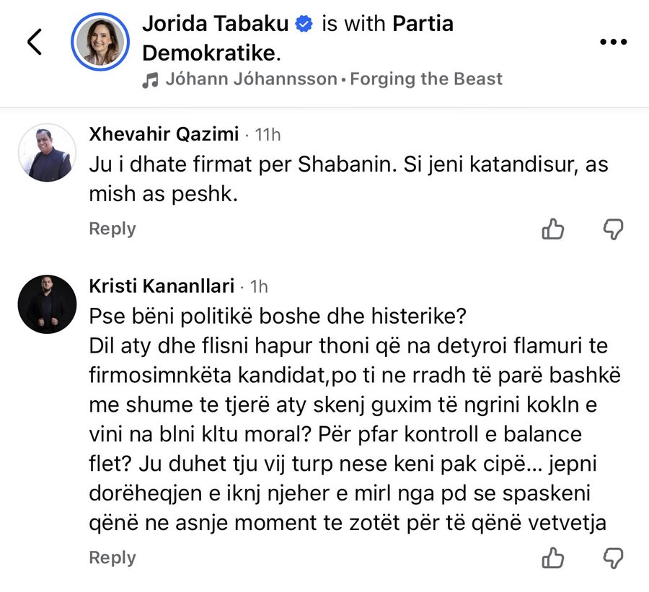
Task: Reply to Kristi Kananllari's comment
Action: [x=112, y=557]
